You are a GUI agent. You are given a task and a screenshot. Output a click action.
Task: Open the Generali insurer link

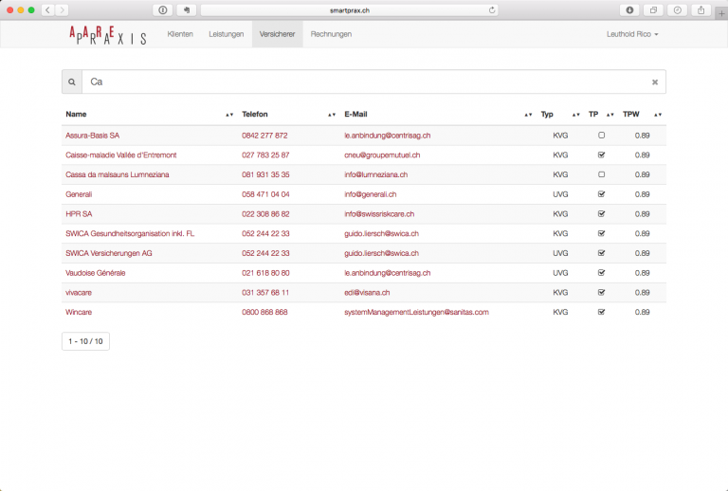[x=79, y=194]
